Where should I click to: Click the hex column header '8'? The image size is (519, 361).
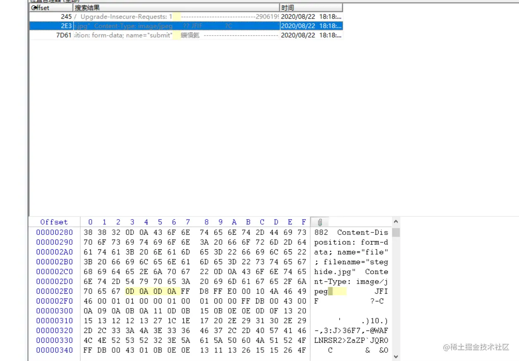pyautogui.click(x=207, y=222)
